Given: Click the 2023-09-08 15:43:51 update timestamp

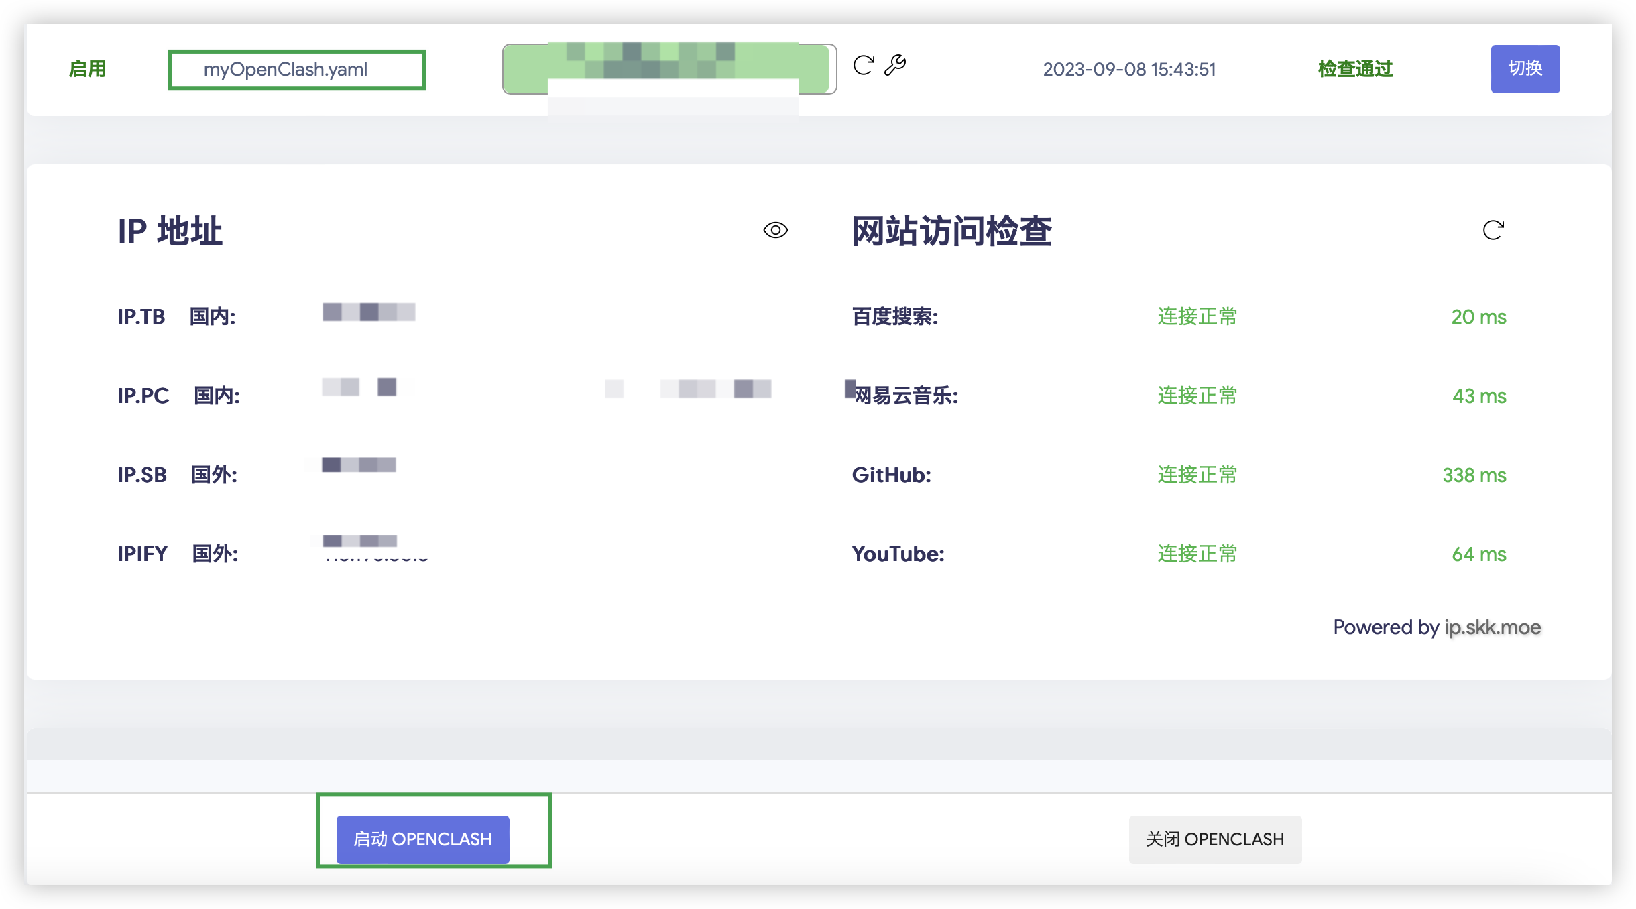Looking at the screenshot, I should coord(1129,69).
